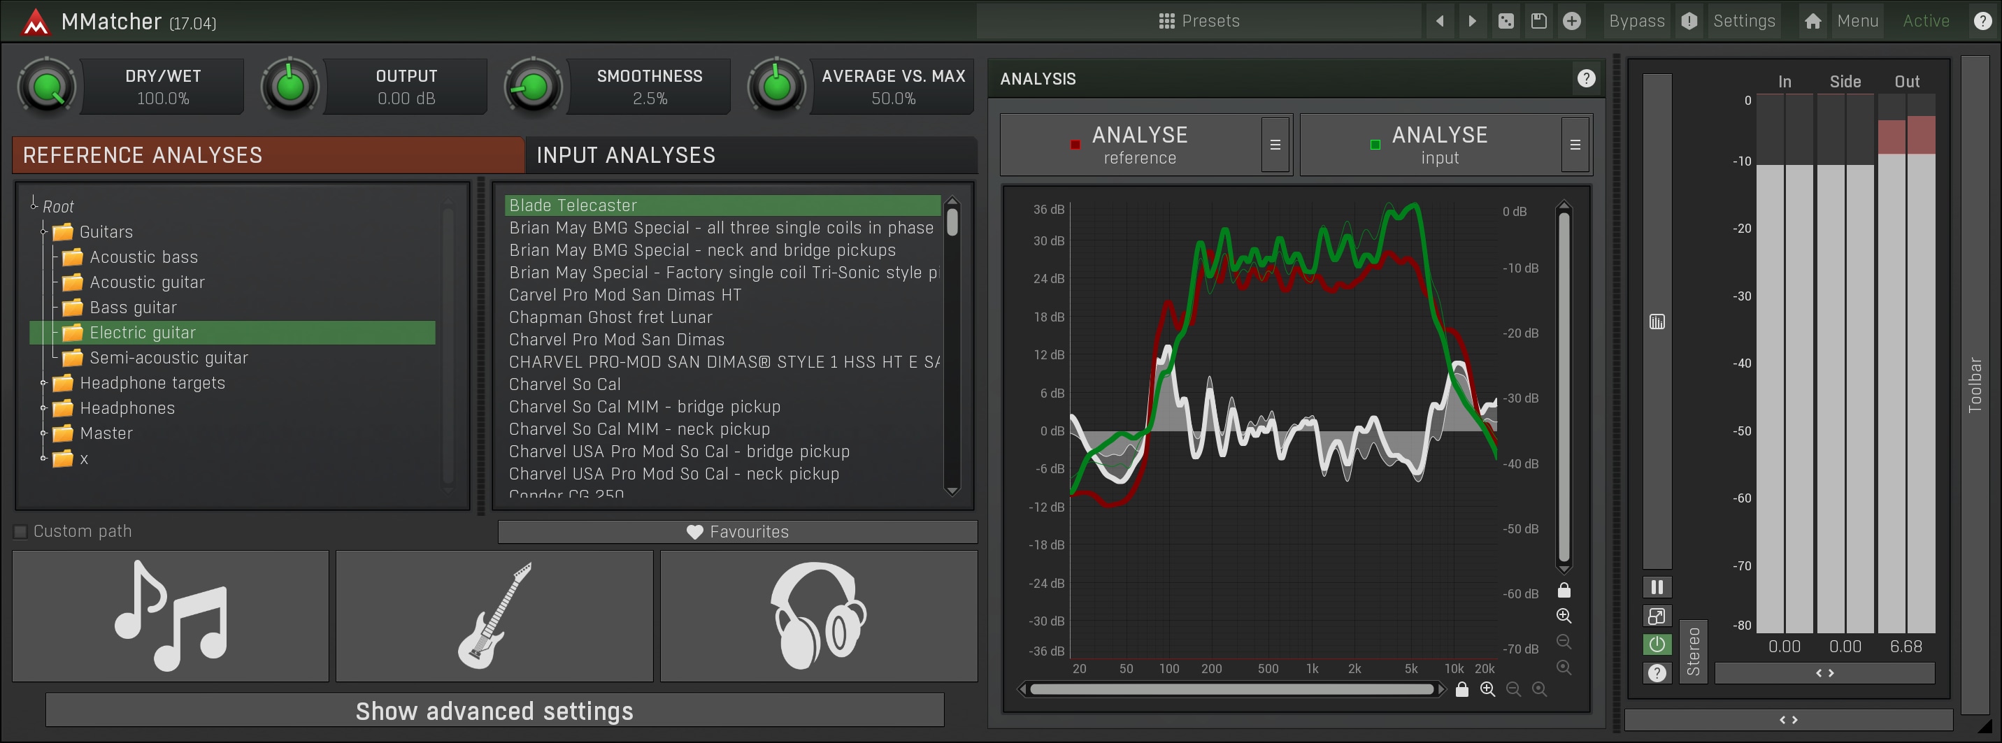The width and height of the screenshot is (2002, 743).
Task: Pause the level meter display
Action: [x=1656, y=588]
